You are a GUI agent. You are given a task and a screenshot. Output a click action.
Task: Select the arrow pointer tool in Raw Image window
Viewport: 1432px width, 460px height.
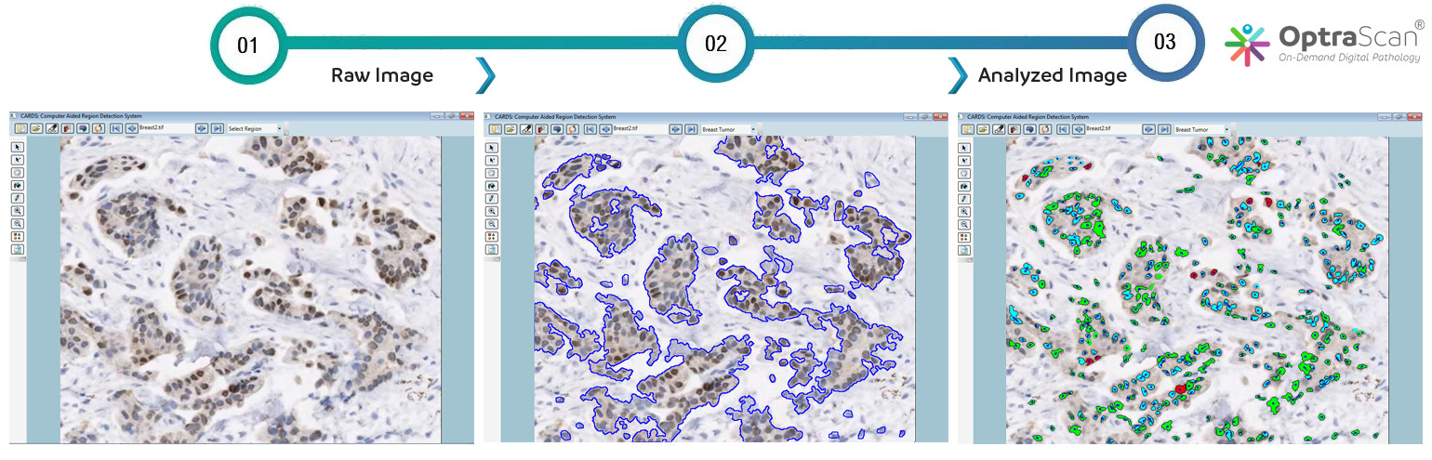click(x=18, y=147)
